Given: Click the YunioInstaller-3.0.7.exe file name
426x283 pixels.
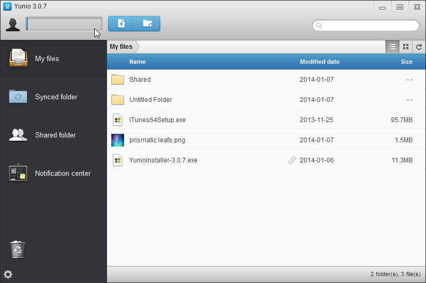Looking at the screenshot, I should pyautogui.click(x=163, y=160).
